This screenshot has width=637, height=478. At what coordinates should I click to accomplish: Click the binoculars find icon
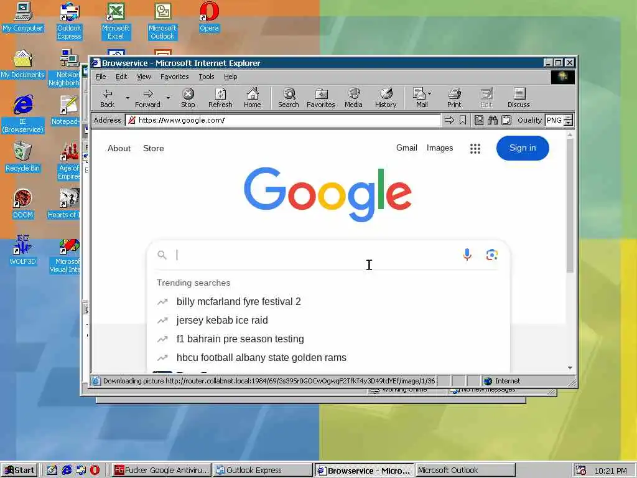tap(493, 120)
